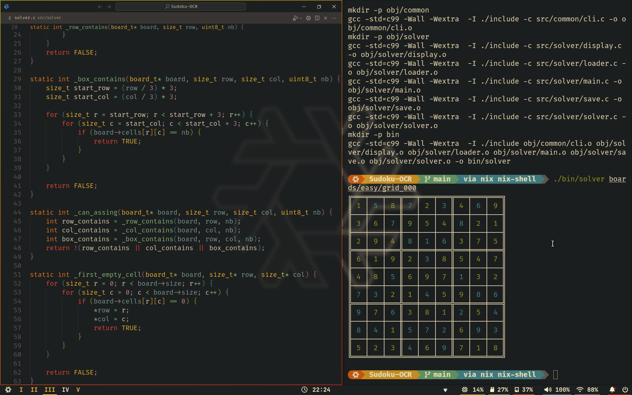This screenshot has height=395, width=632.
Task: Switch to workspace V
Action: (x=78, y=390)
